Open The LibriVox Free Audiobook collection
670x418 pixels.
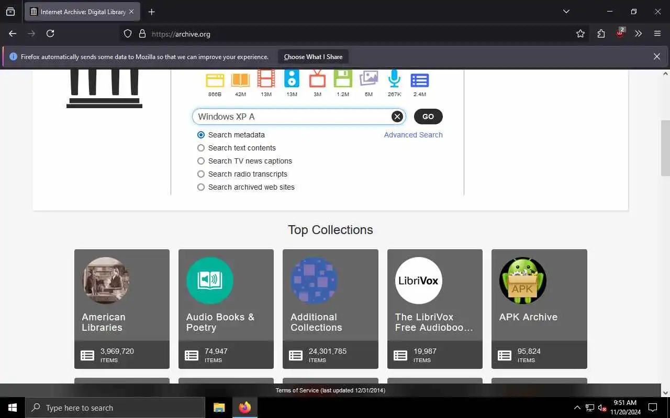pos(435,309)
